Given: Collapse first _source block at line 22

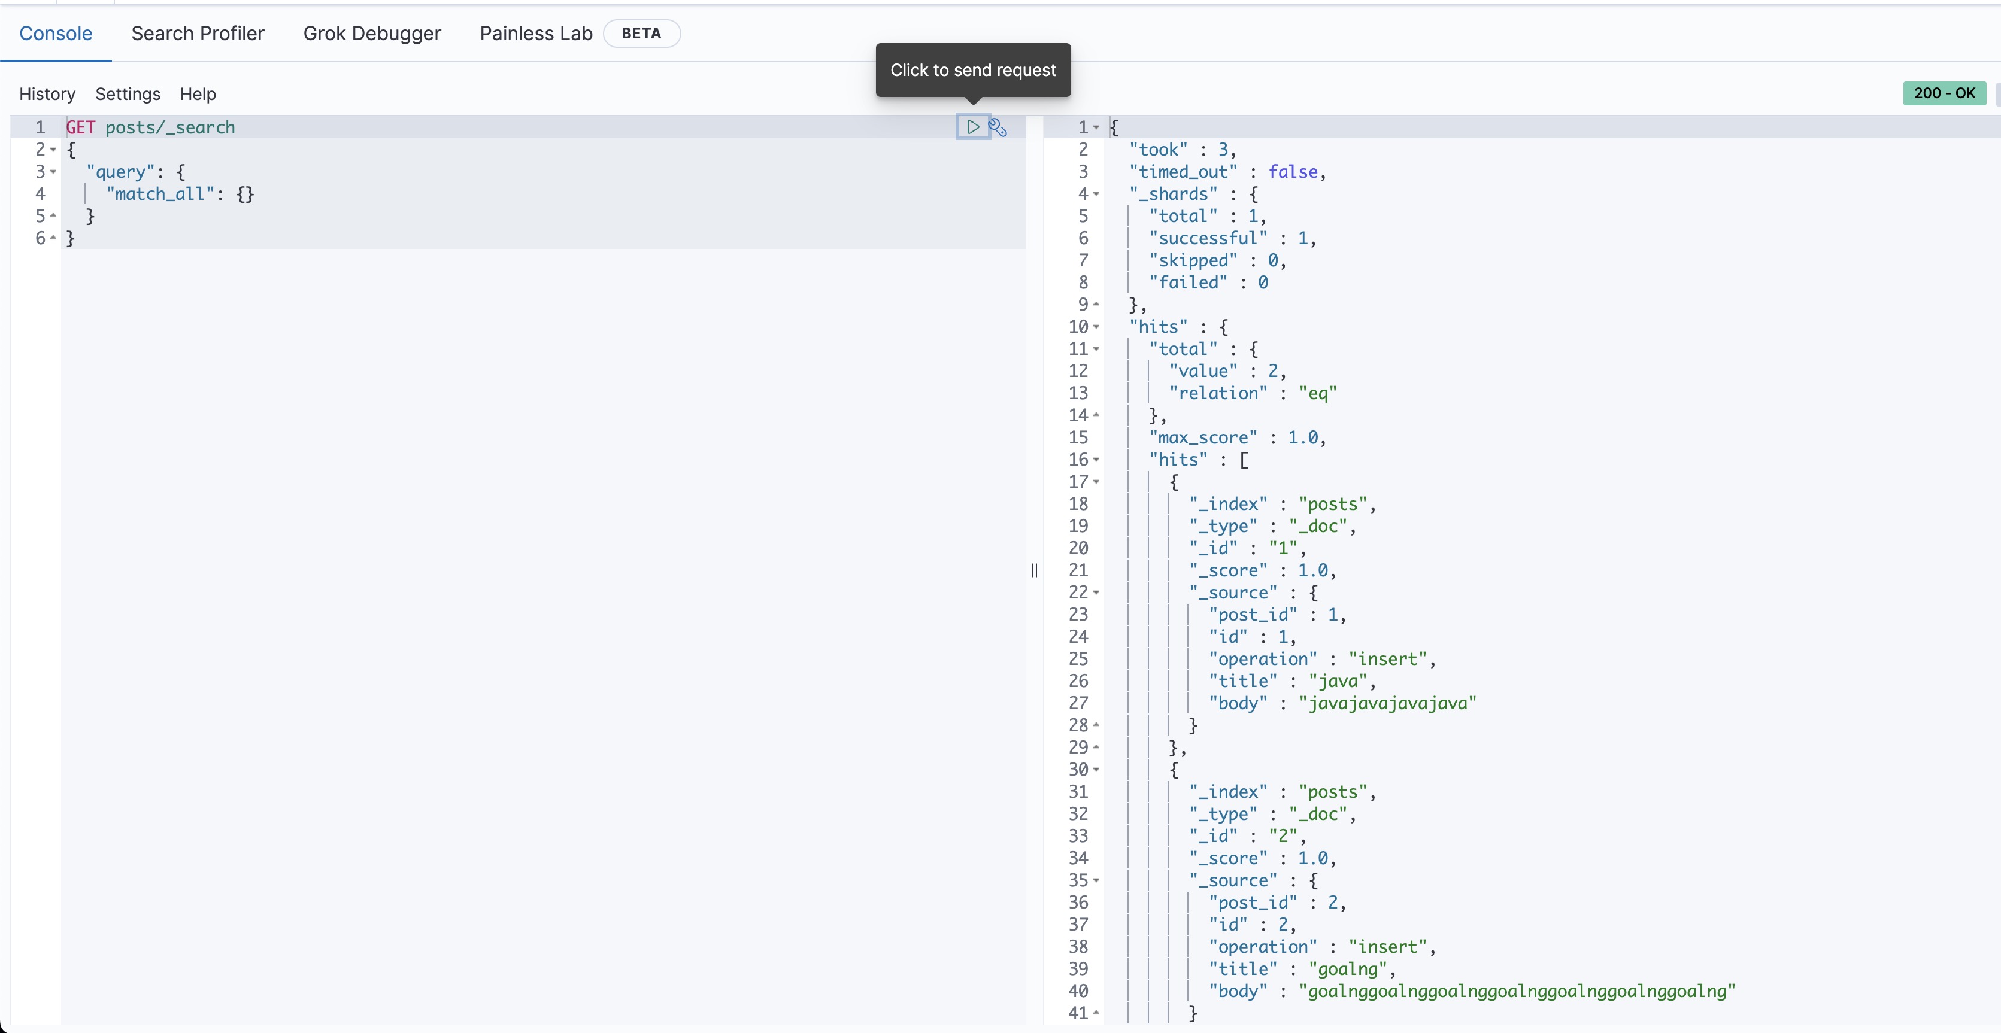Looking at the screenshot, I should point(1096,593).
